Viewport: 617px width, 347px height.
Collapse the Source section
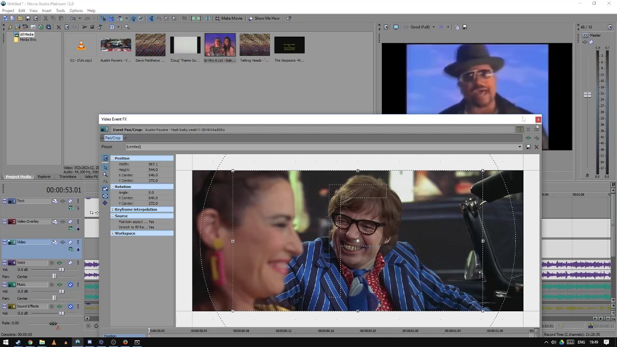pyautogui.click(x=113, y=216)
